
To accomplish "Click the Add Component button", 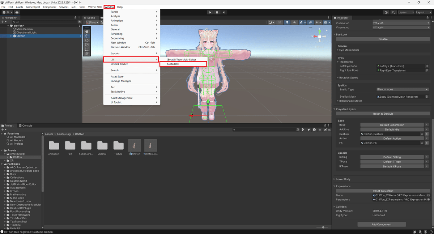I will click(x=382, y=224).
